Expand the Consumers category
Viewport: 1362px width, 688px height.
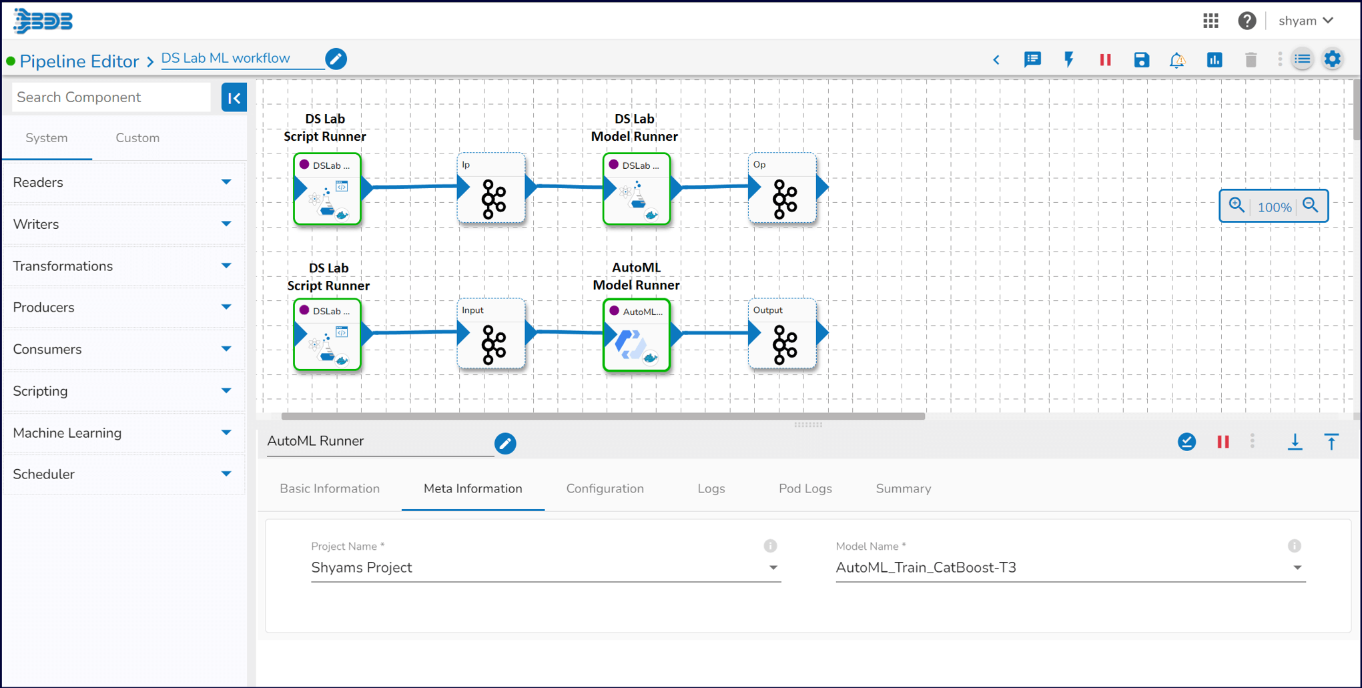123,349
